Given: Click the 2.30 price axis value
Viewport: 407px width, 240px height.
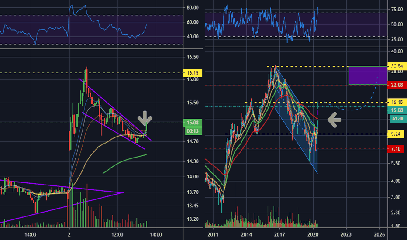Looking at the screenshot, I should coord(396,213).
